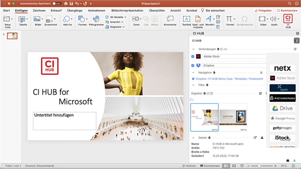Open the CI HUB ribbon add-in icon
Screen dimensions: 301x169
point(288,19)
